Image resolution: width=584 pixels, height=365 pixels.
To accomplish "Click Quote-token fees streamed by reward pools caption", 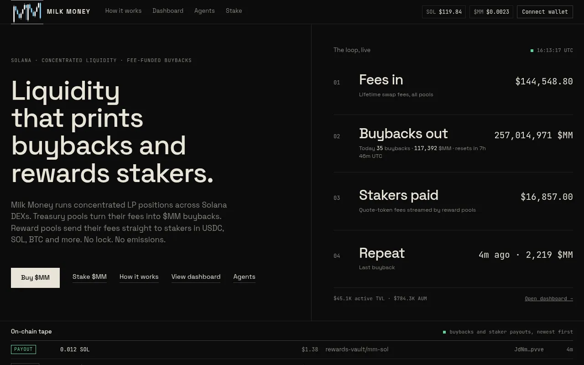I will pyautogui.click(x=417, y=210).
